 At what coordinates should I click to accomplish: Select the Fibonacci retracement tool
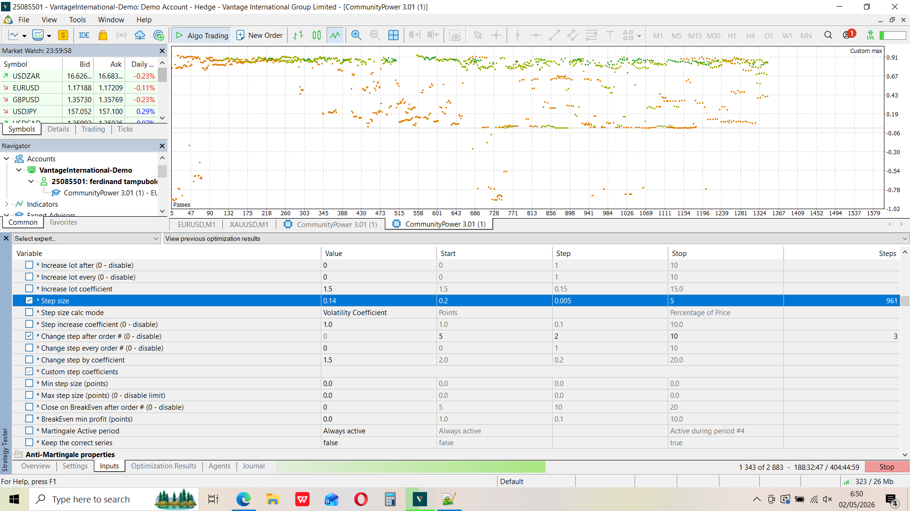[x=591, y=35]
